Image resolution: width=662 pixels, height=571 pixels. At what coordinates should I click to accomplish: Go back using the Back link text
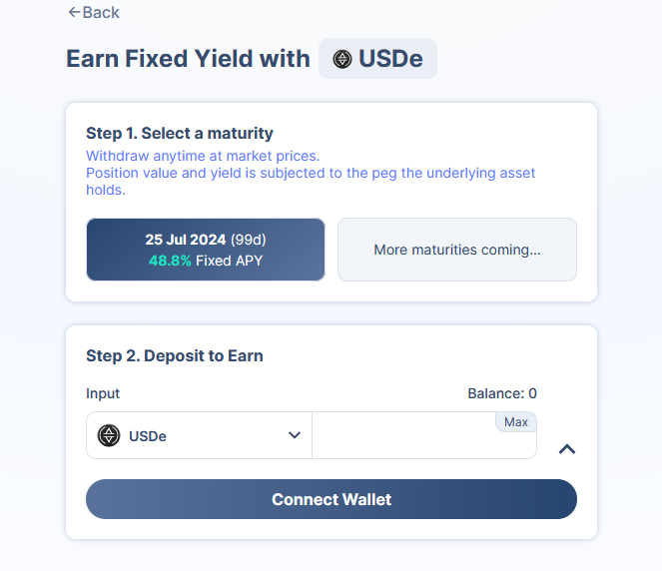(x=101, y=12)
